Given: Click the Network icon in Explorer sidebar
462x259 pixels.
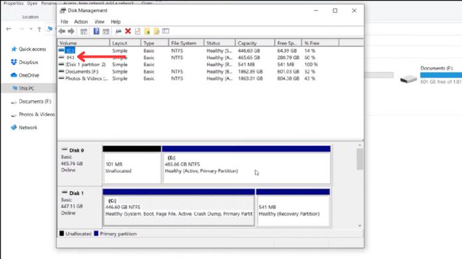Looking at the screenshot, I should tap(13, 127).
